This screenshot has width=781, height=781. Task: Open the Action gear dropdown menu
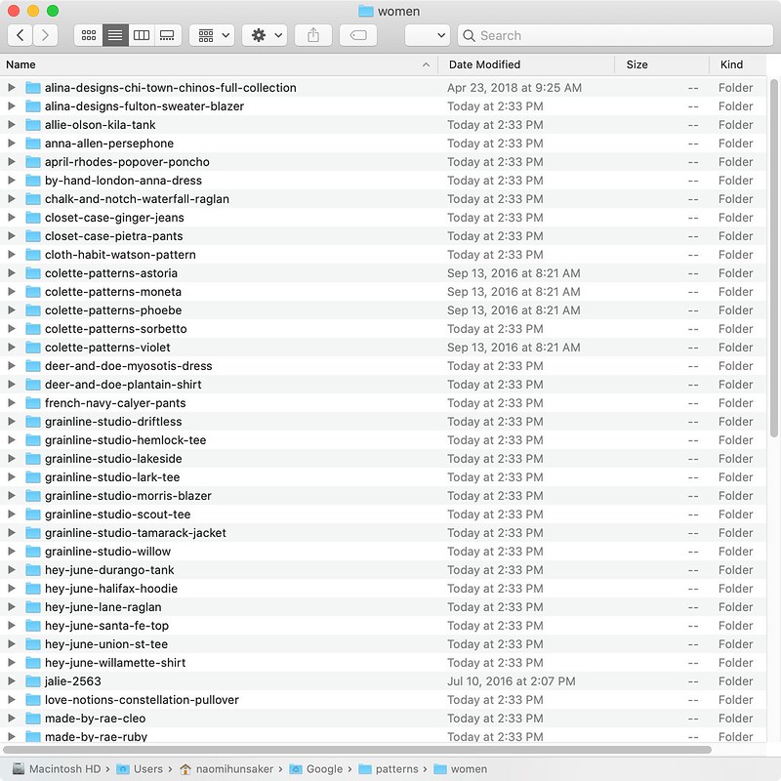pyautogui.click(x=267, y=35)
